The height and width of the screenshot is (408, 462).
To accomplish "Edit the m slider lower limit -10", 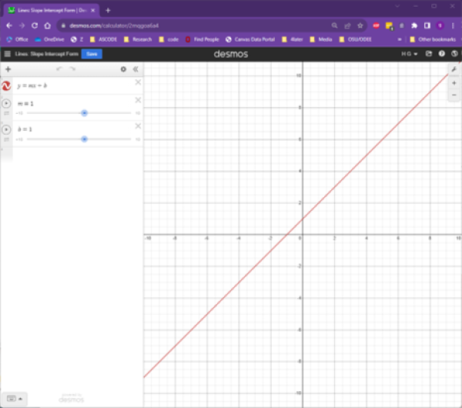I will pos(19,113).
